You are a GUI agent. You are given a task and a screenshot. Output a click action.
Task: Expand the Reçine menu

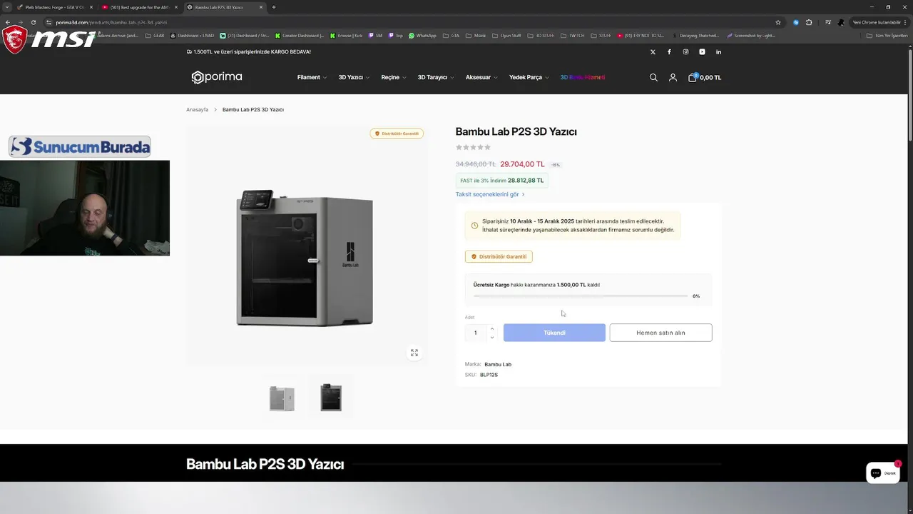coord(394,77)
